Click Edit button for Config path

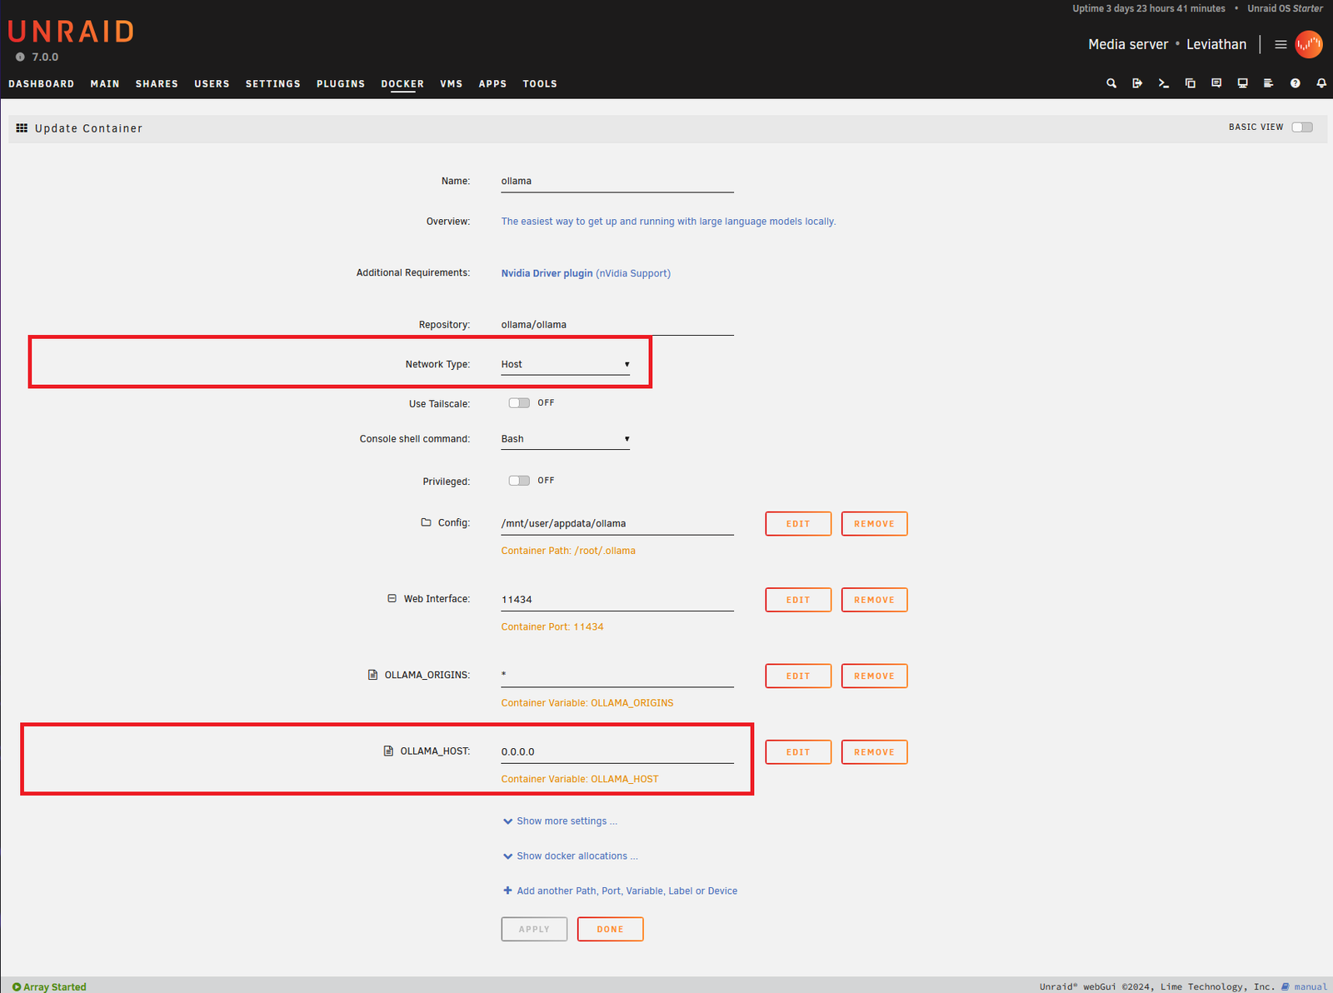point(798,524)
